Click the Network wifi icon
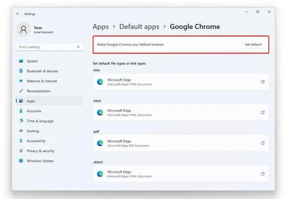Screen dimensions: 287x199 pyautogui.click(x=21, y=81)
